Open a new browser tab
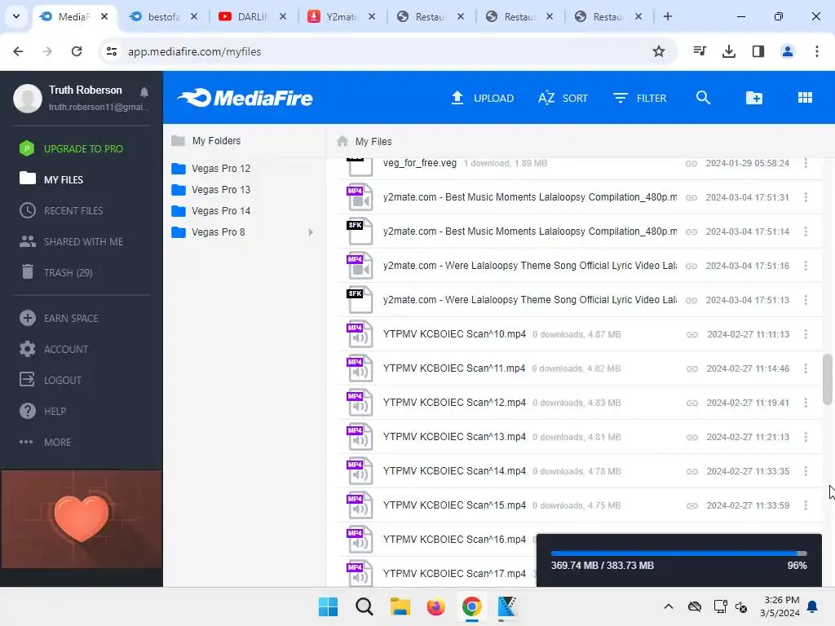835x626 pixels. pos(667,16)
